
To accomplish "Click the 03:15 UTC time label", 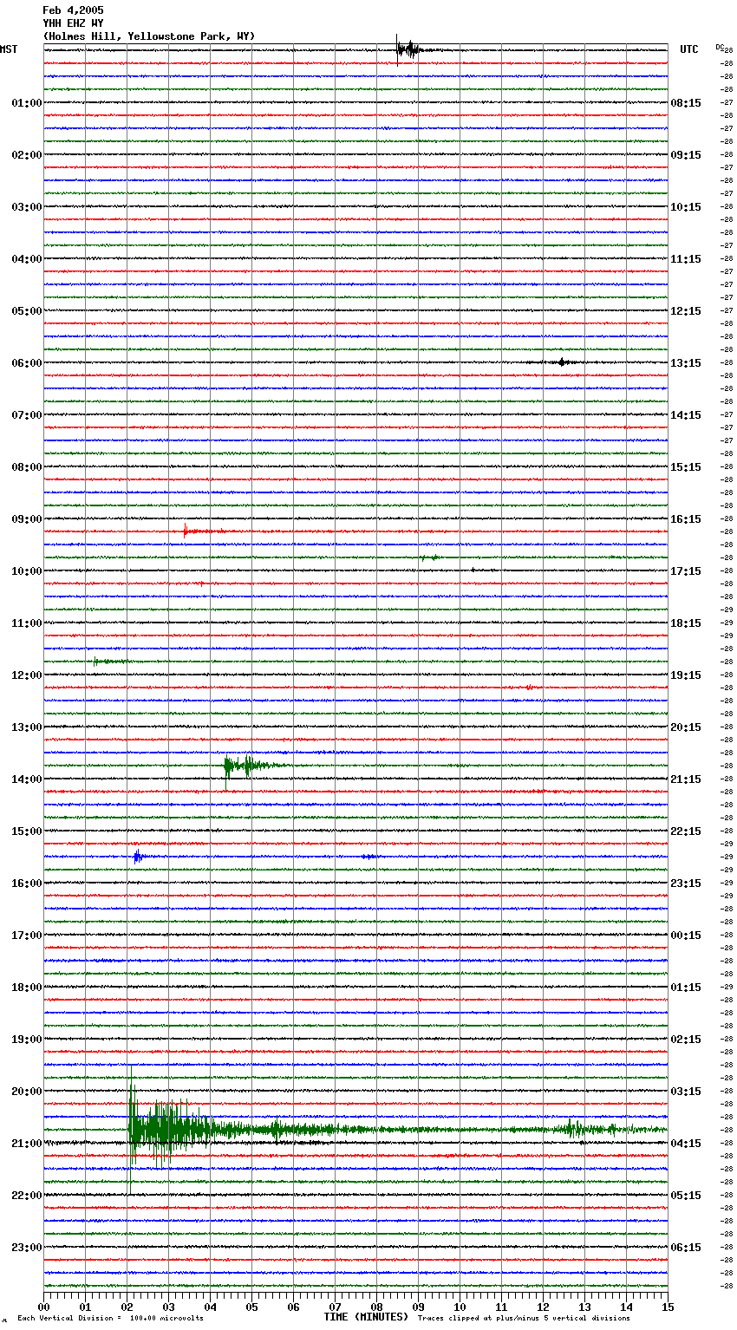I will point(686,1092).
